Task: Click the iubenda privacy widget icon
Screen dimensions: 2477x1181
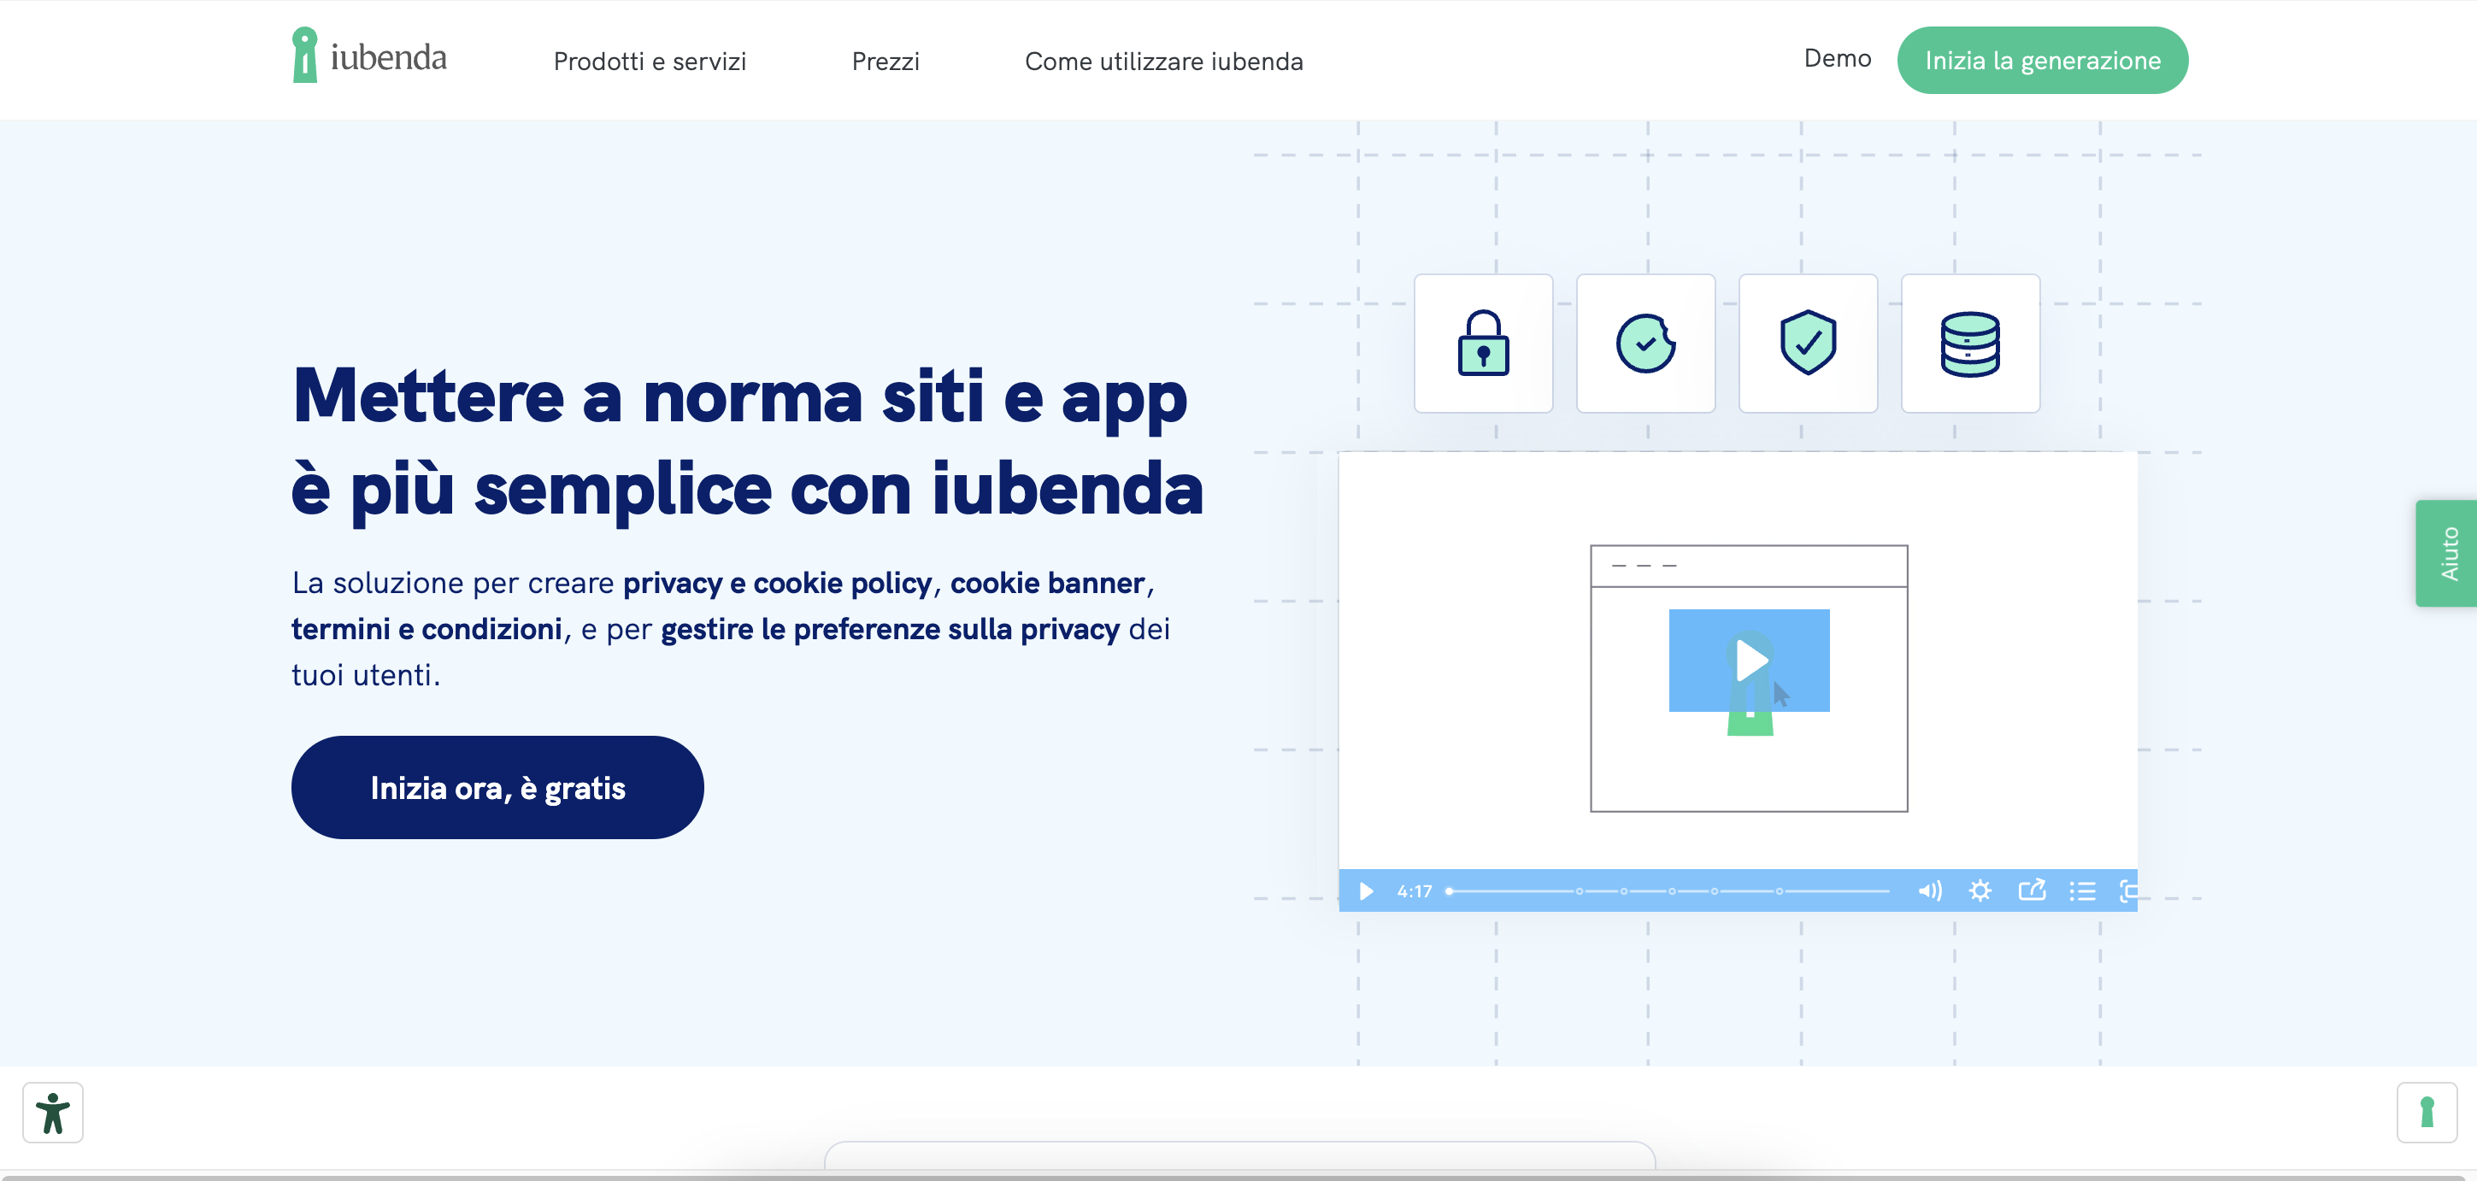Action: [x=2426, y=1113]
